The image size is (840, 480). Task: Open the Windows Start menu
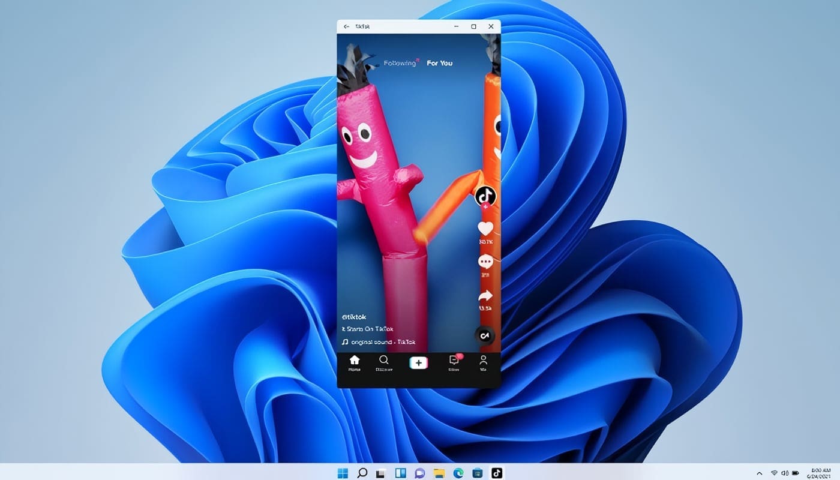(x=343, y=473)
